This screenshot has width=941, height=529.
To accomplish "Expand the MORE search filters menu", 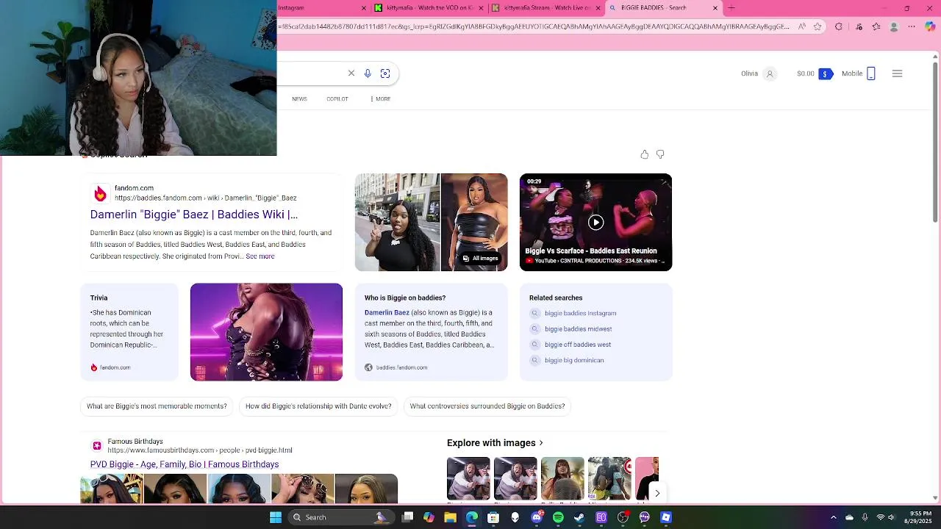I will [380, 98].
